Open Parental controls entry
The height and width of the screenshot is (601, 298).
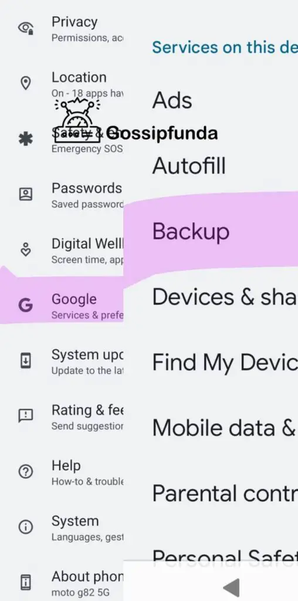pos(225,493)
